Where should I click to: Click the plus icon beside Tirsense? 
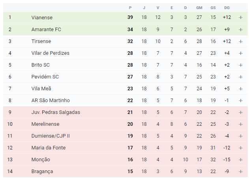[x=241, y=41]
